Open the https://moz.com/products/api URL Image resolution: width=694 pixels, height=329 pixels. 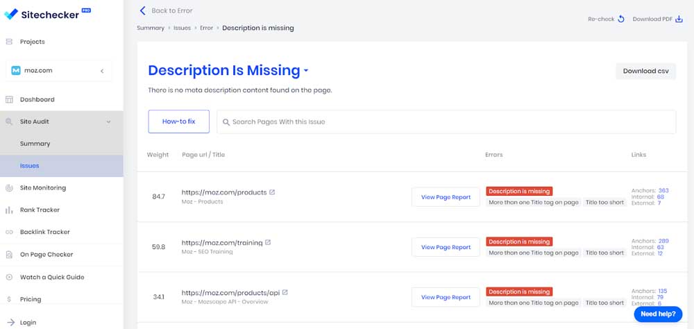tap(230, 293)
